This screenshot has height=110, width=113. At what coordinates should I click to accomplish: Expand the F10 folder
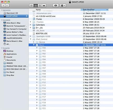[37, 76]
